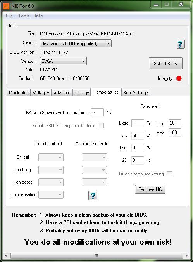193x262 pixels.
Task: Click the date value 01/21/11
Action: click(49, 70)
